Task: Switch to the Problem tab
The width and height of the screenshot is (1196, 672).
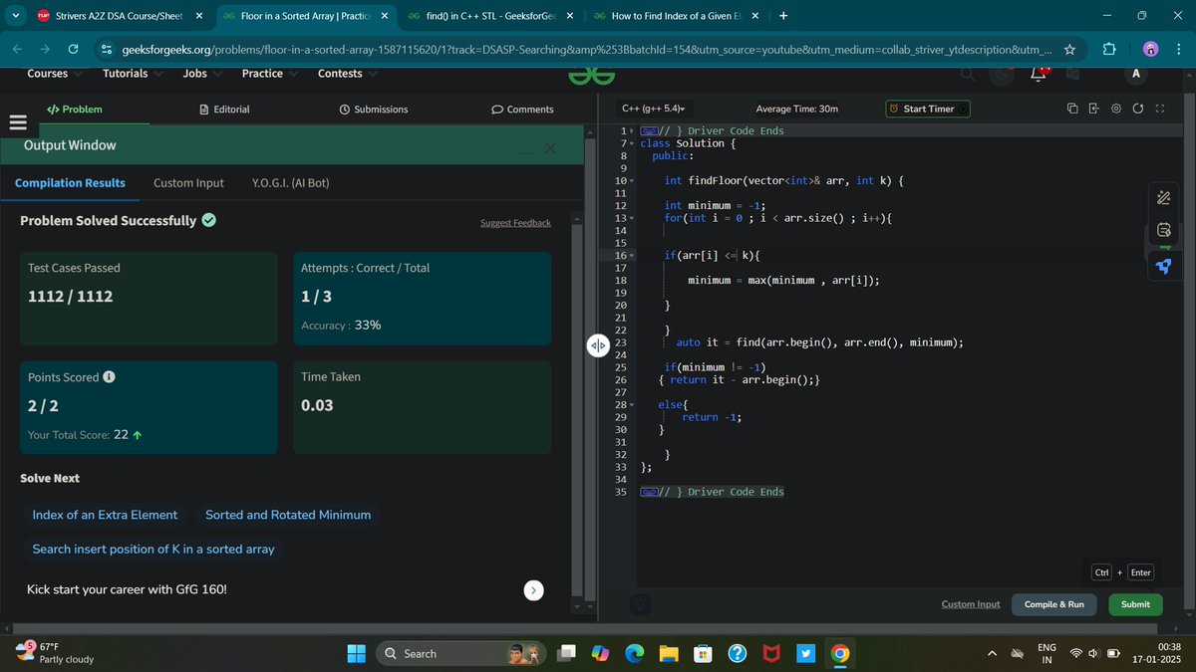Action: pyautogui.click(x=75, y=110)
